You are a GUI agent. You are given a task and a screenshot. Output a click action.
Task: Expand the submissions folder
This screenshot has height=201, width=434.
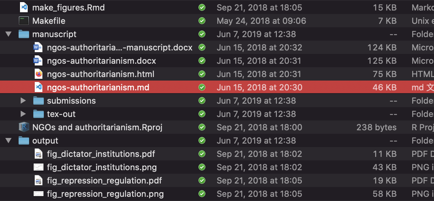click(23, 100)
